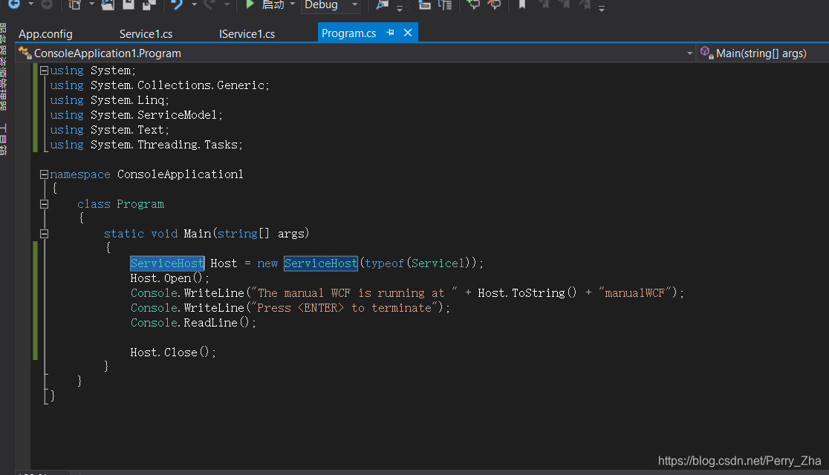This screenshot has width=829, height=475.
Task: Click the "manualWCF" string literal
Action: [635, 293]
